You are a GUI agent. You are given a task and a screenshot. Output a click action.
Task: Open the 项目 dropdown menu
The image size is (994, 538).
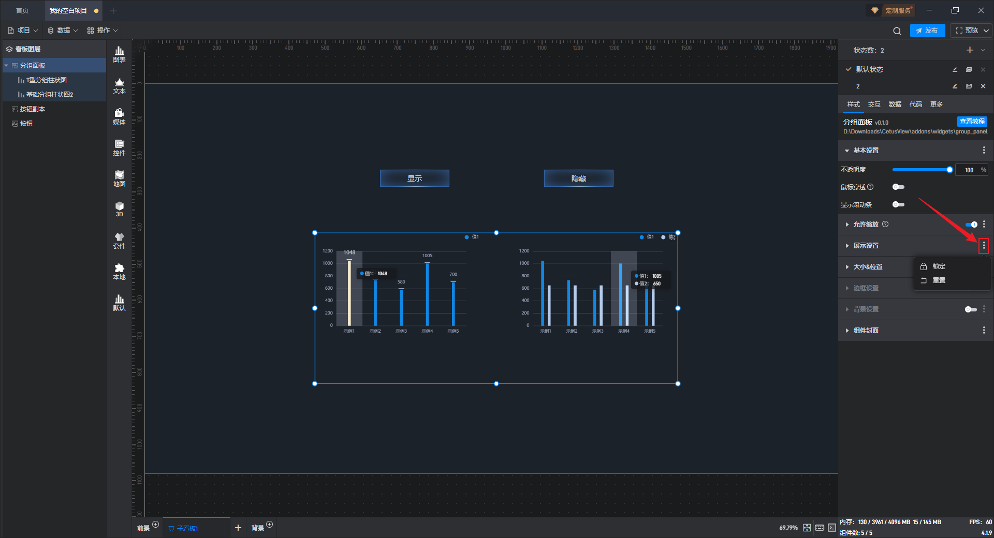pos(23,31)
